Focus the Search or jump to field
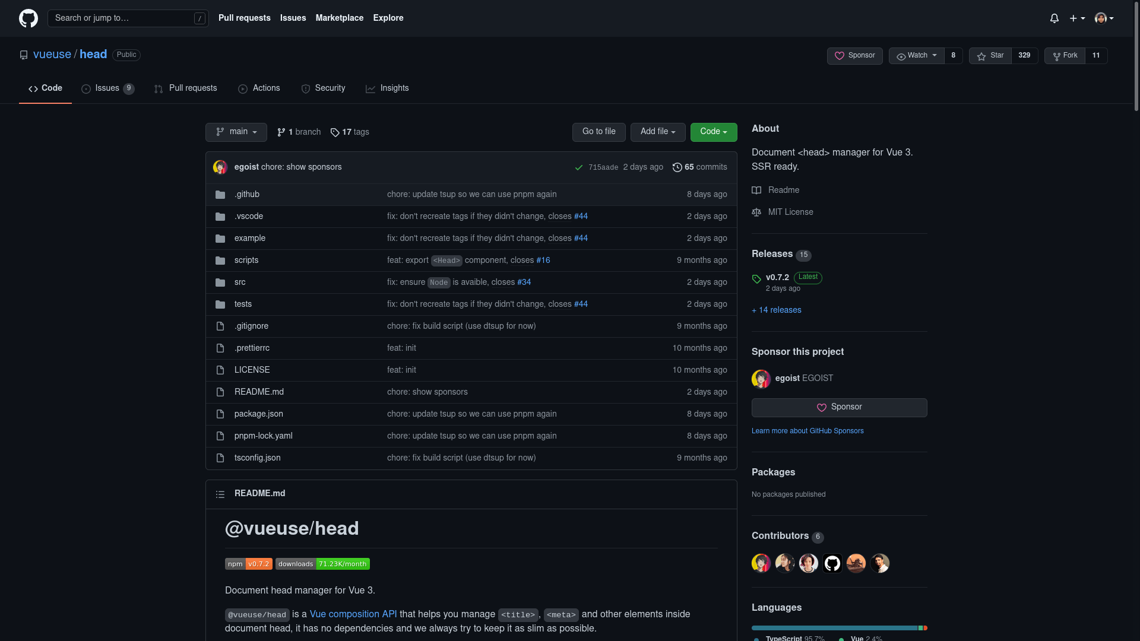1140x641 pixels. point(128,18)
